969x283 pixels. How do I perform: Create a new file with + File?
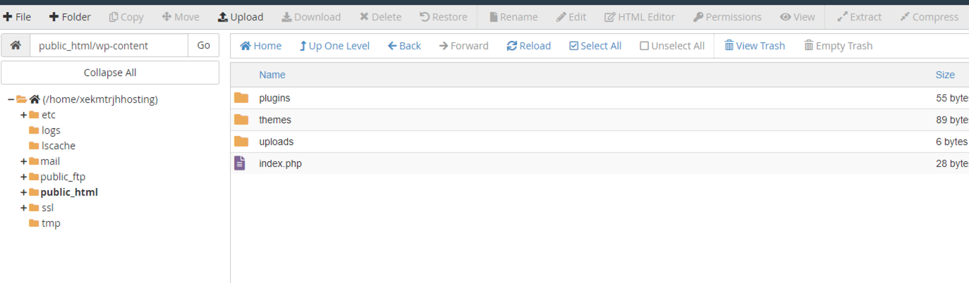(17, 17)
